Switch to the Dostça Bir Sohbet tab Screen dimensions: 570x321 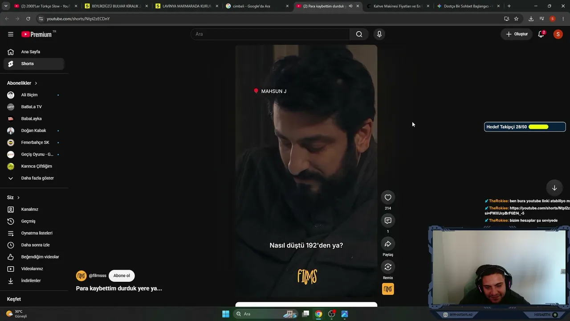pos(468,6)
